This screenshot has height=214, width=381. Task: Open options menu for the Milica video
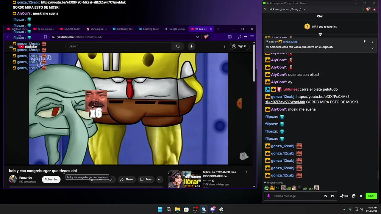pos(246,173)
